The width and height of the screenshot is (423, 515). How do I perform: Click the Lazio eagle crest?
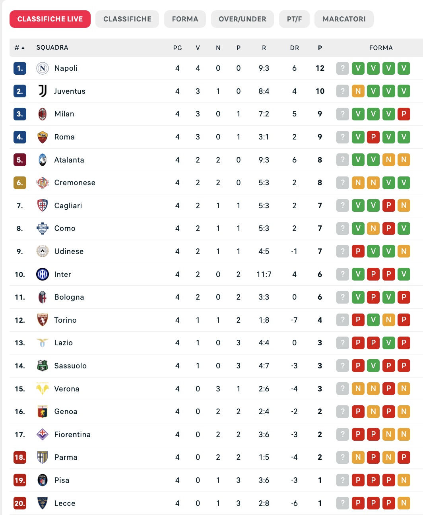pos(43,343)
